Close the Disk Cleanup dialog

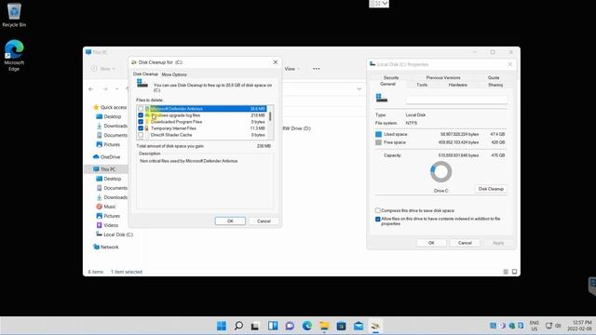click(276, 62)
